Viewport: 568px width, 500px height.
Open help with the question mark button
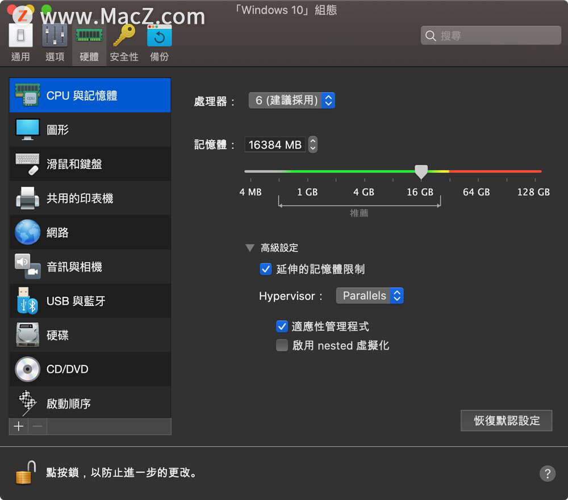(x=548, y=473)
